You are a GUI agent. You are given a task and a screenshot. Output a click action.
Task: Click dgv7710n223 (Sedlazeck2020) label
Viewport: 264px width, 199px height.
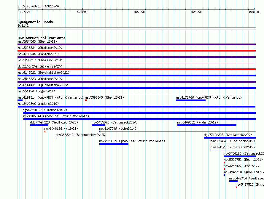pos(228,135)
